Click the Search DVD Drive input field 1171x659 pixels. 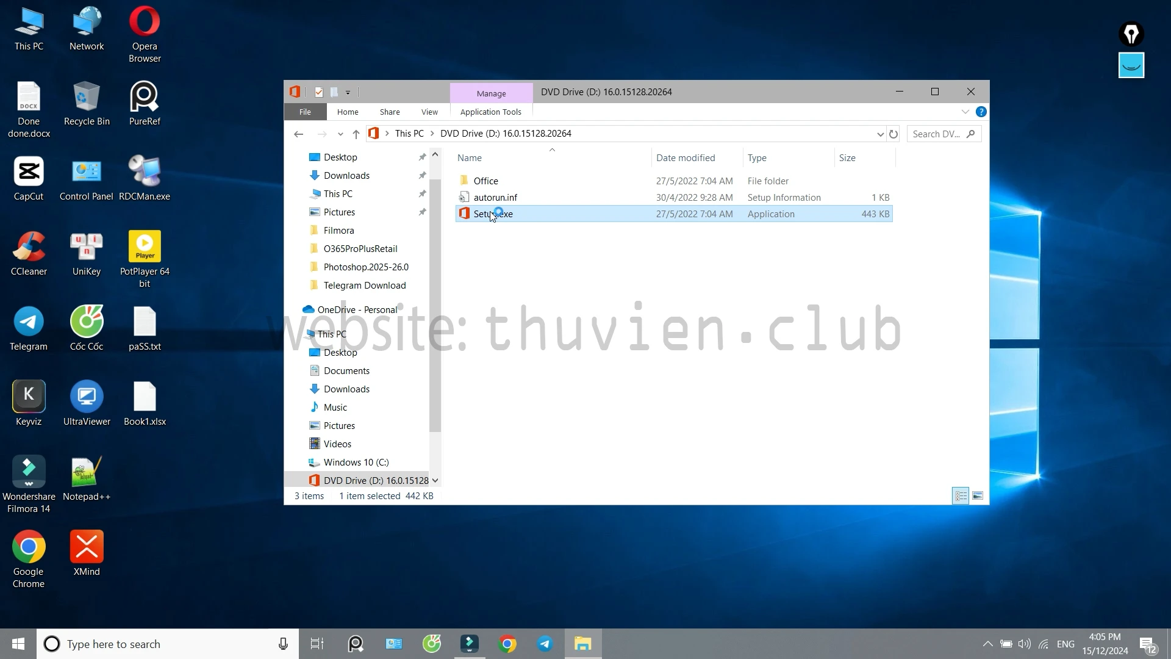coord(936,134)
